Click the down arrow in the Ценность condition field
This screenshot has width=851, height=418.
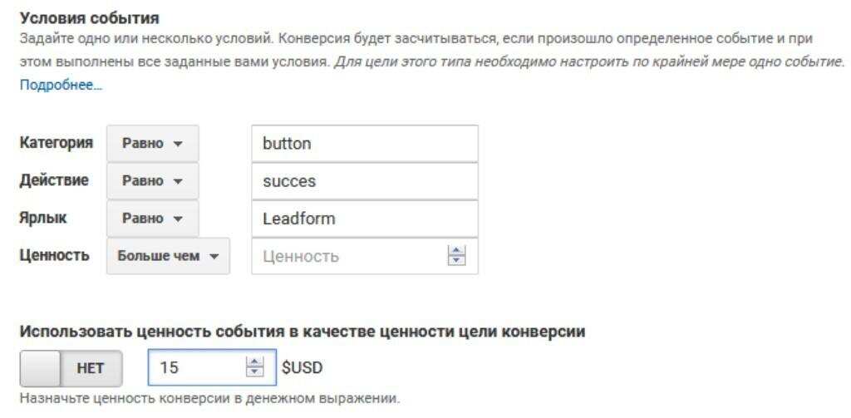[x=455, y=261]
